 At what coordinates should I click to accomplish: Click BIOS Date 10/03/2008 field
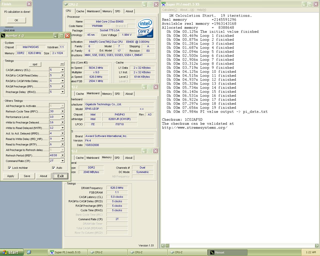[119, 145]
